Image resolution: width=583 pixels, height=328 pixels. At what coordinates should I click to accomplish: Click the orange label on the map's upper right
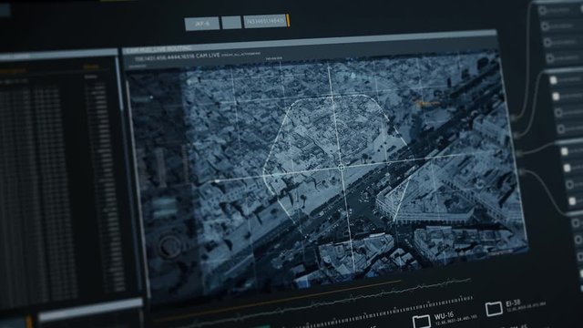coord(427,103)
